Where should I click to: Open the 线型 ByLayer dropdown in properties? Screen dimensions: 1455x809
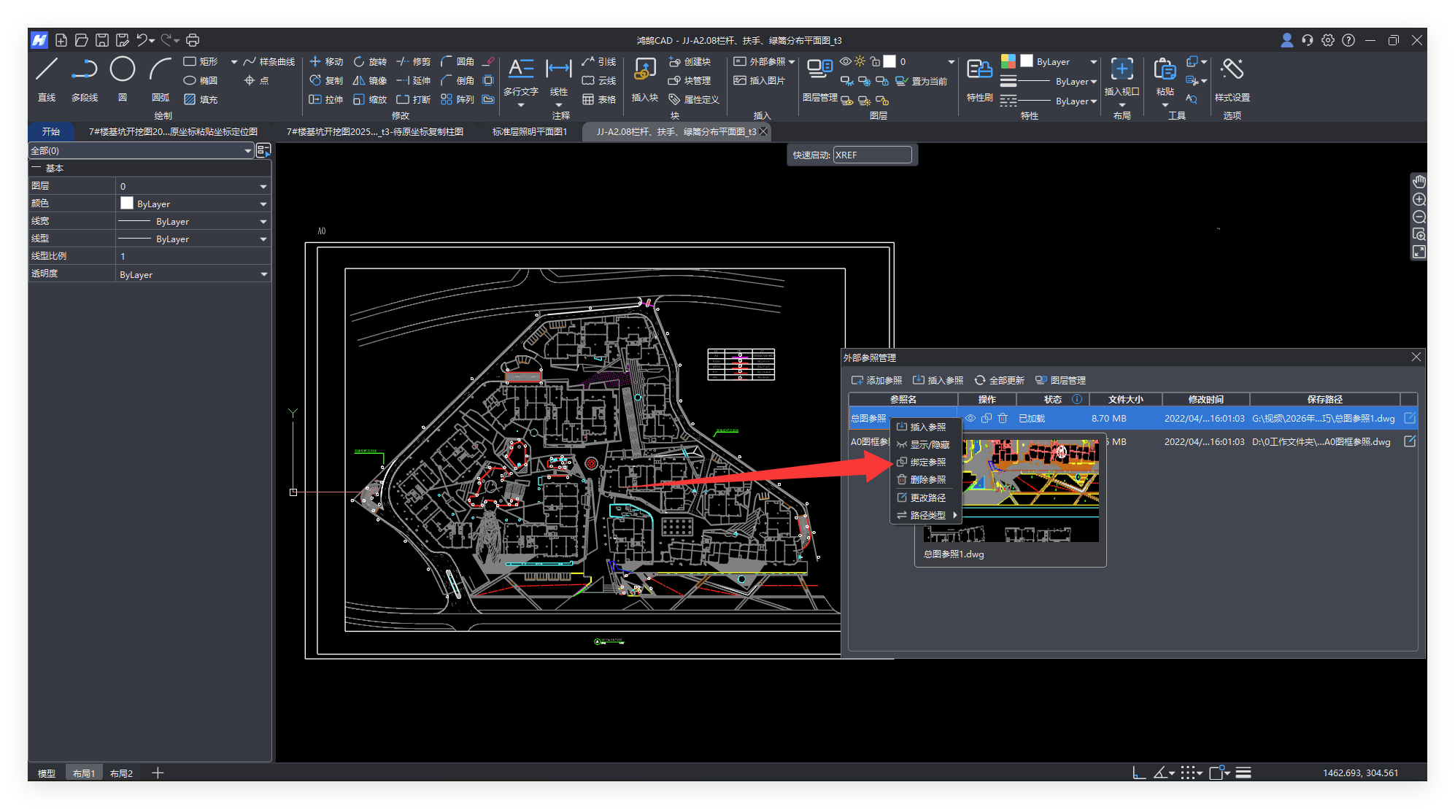[x=263, y=239]
